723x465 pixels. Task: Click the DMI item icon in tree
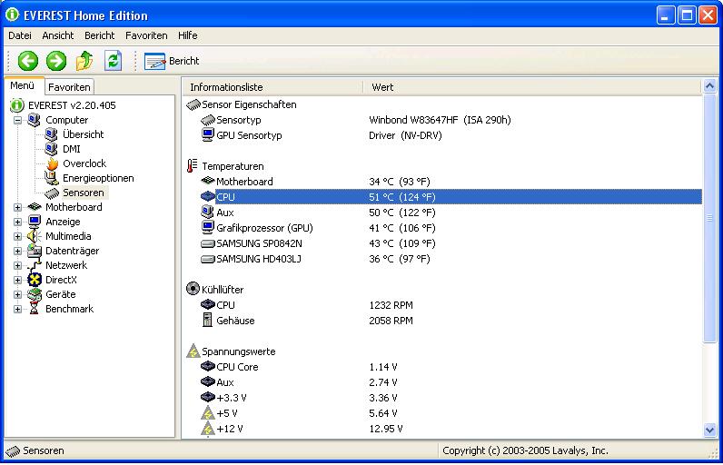pyautogui.click(x=51, y=149)
